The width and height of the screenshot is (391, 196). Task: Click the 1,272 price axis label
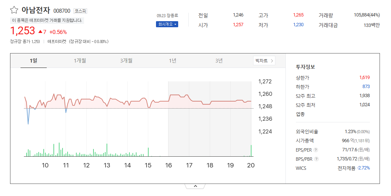click(x=265, y=82)
